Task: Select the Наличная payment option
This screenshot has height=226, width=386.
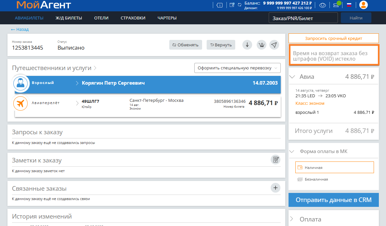Action: [335, 167]
